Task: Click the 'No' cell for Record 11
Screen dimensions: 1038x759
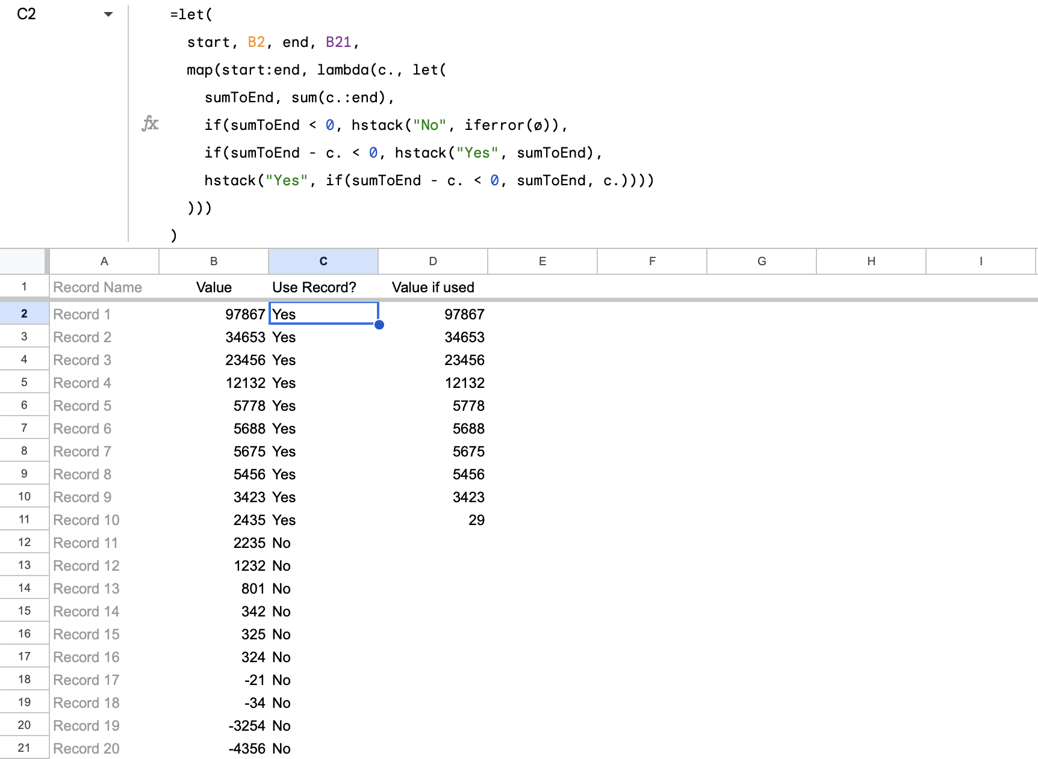Action: (323, 542)
